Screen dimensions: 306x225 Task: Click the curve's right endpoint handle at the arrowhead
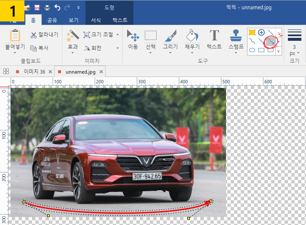[211, 201]
